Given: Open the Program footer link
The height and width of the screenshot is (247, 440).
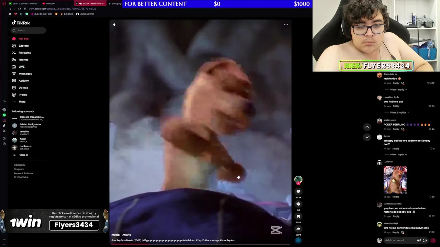Looking at the screenshot, I should (x=19, y=169).
